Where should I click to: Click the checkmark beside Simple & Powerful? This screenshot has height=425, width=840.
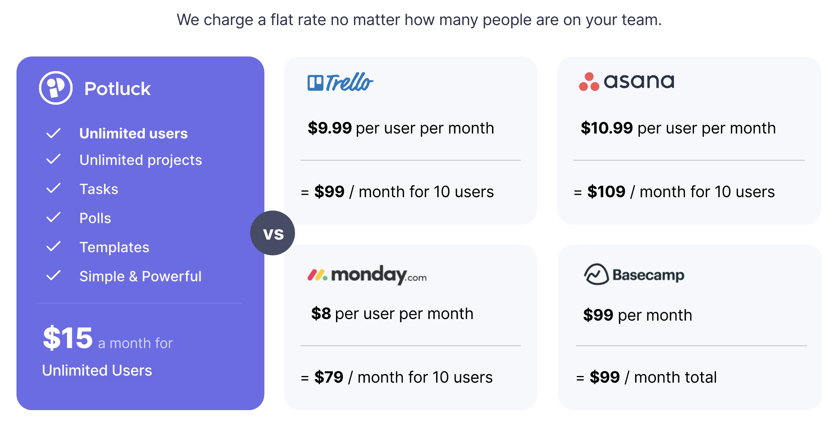pos(53,275)
